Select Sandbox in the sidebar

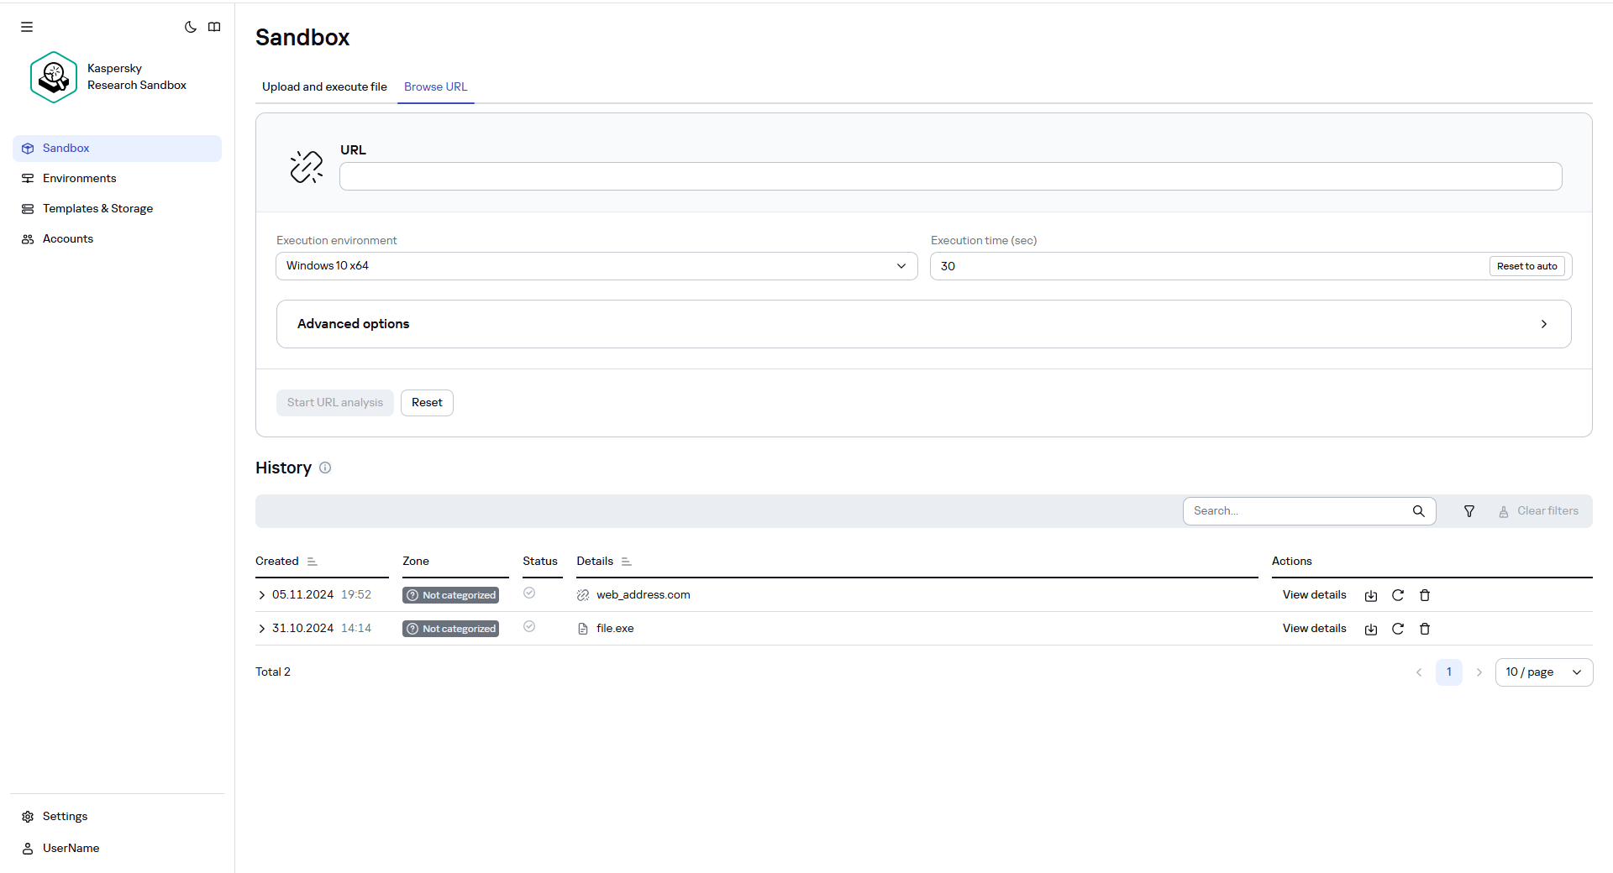pyautogui.click(x=66, y=148)
